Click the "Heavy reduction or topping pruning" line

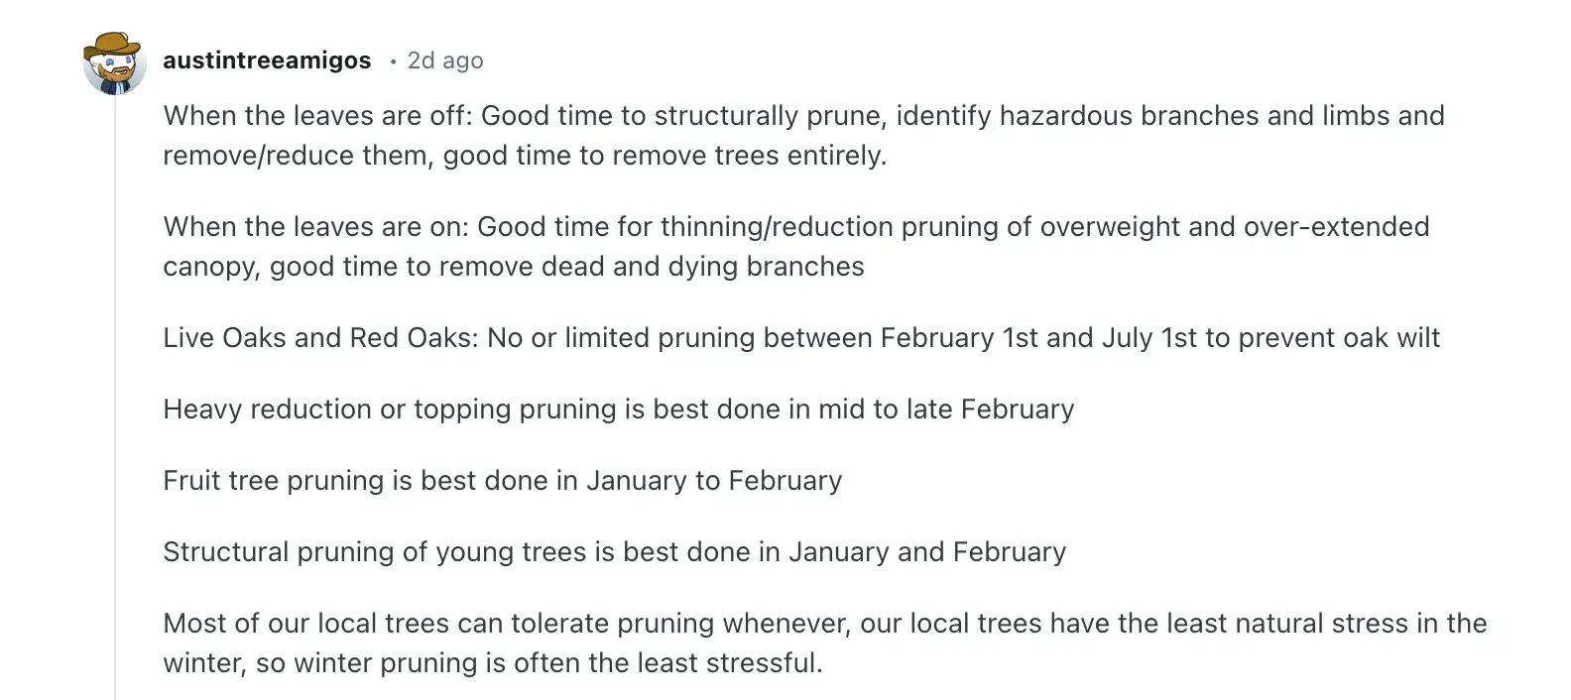[618, 409]
